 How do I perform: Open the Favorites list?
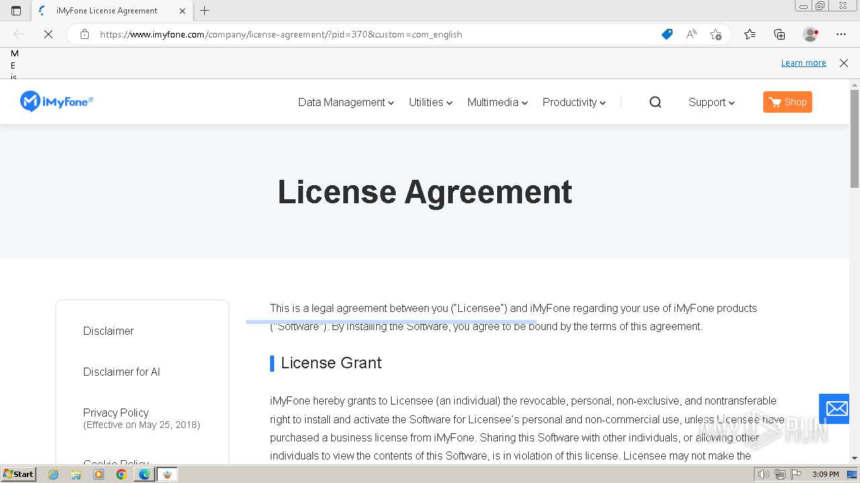pos(750,34)
